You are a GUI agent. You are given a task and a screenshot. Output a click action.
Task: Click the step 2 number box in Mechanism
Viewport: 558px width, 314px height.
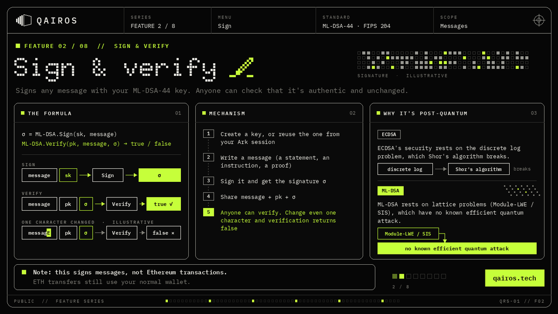[209, 157]
